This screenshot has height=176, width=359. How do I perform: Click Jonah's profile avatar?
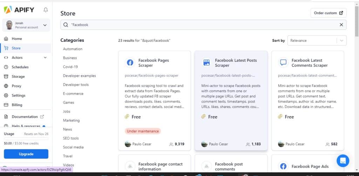pyautogui.click(x=9, y=25)
